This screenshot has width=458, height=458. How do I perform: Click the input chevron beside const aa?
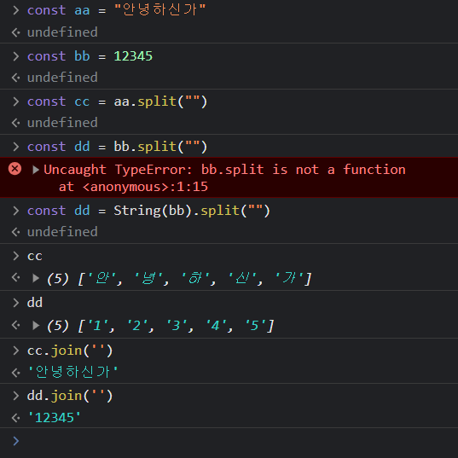point(15,10)
